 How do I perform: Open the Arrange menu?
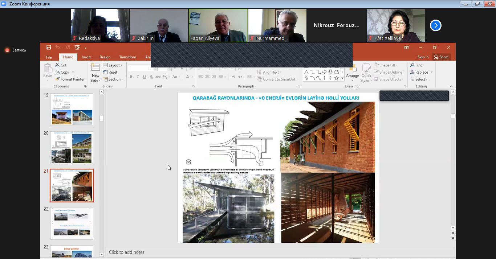352,72
